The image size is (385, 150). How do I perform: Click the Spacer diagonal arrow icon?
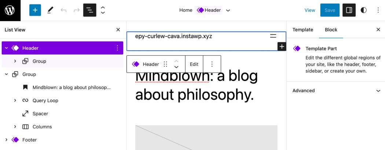pos(25,114)
